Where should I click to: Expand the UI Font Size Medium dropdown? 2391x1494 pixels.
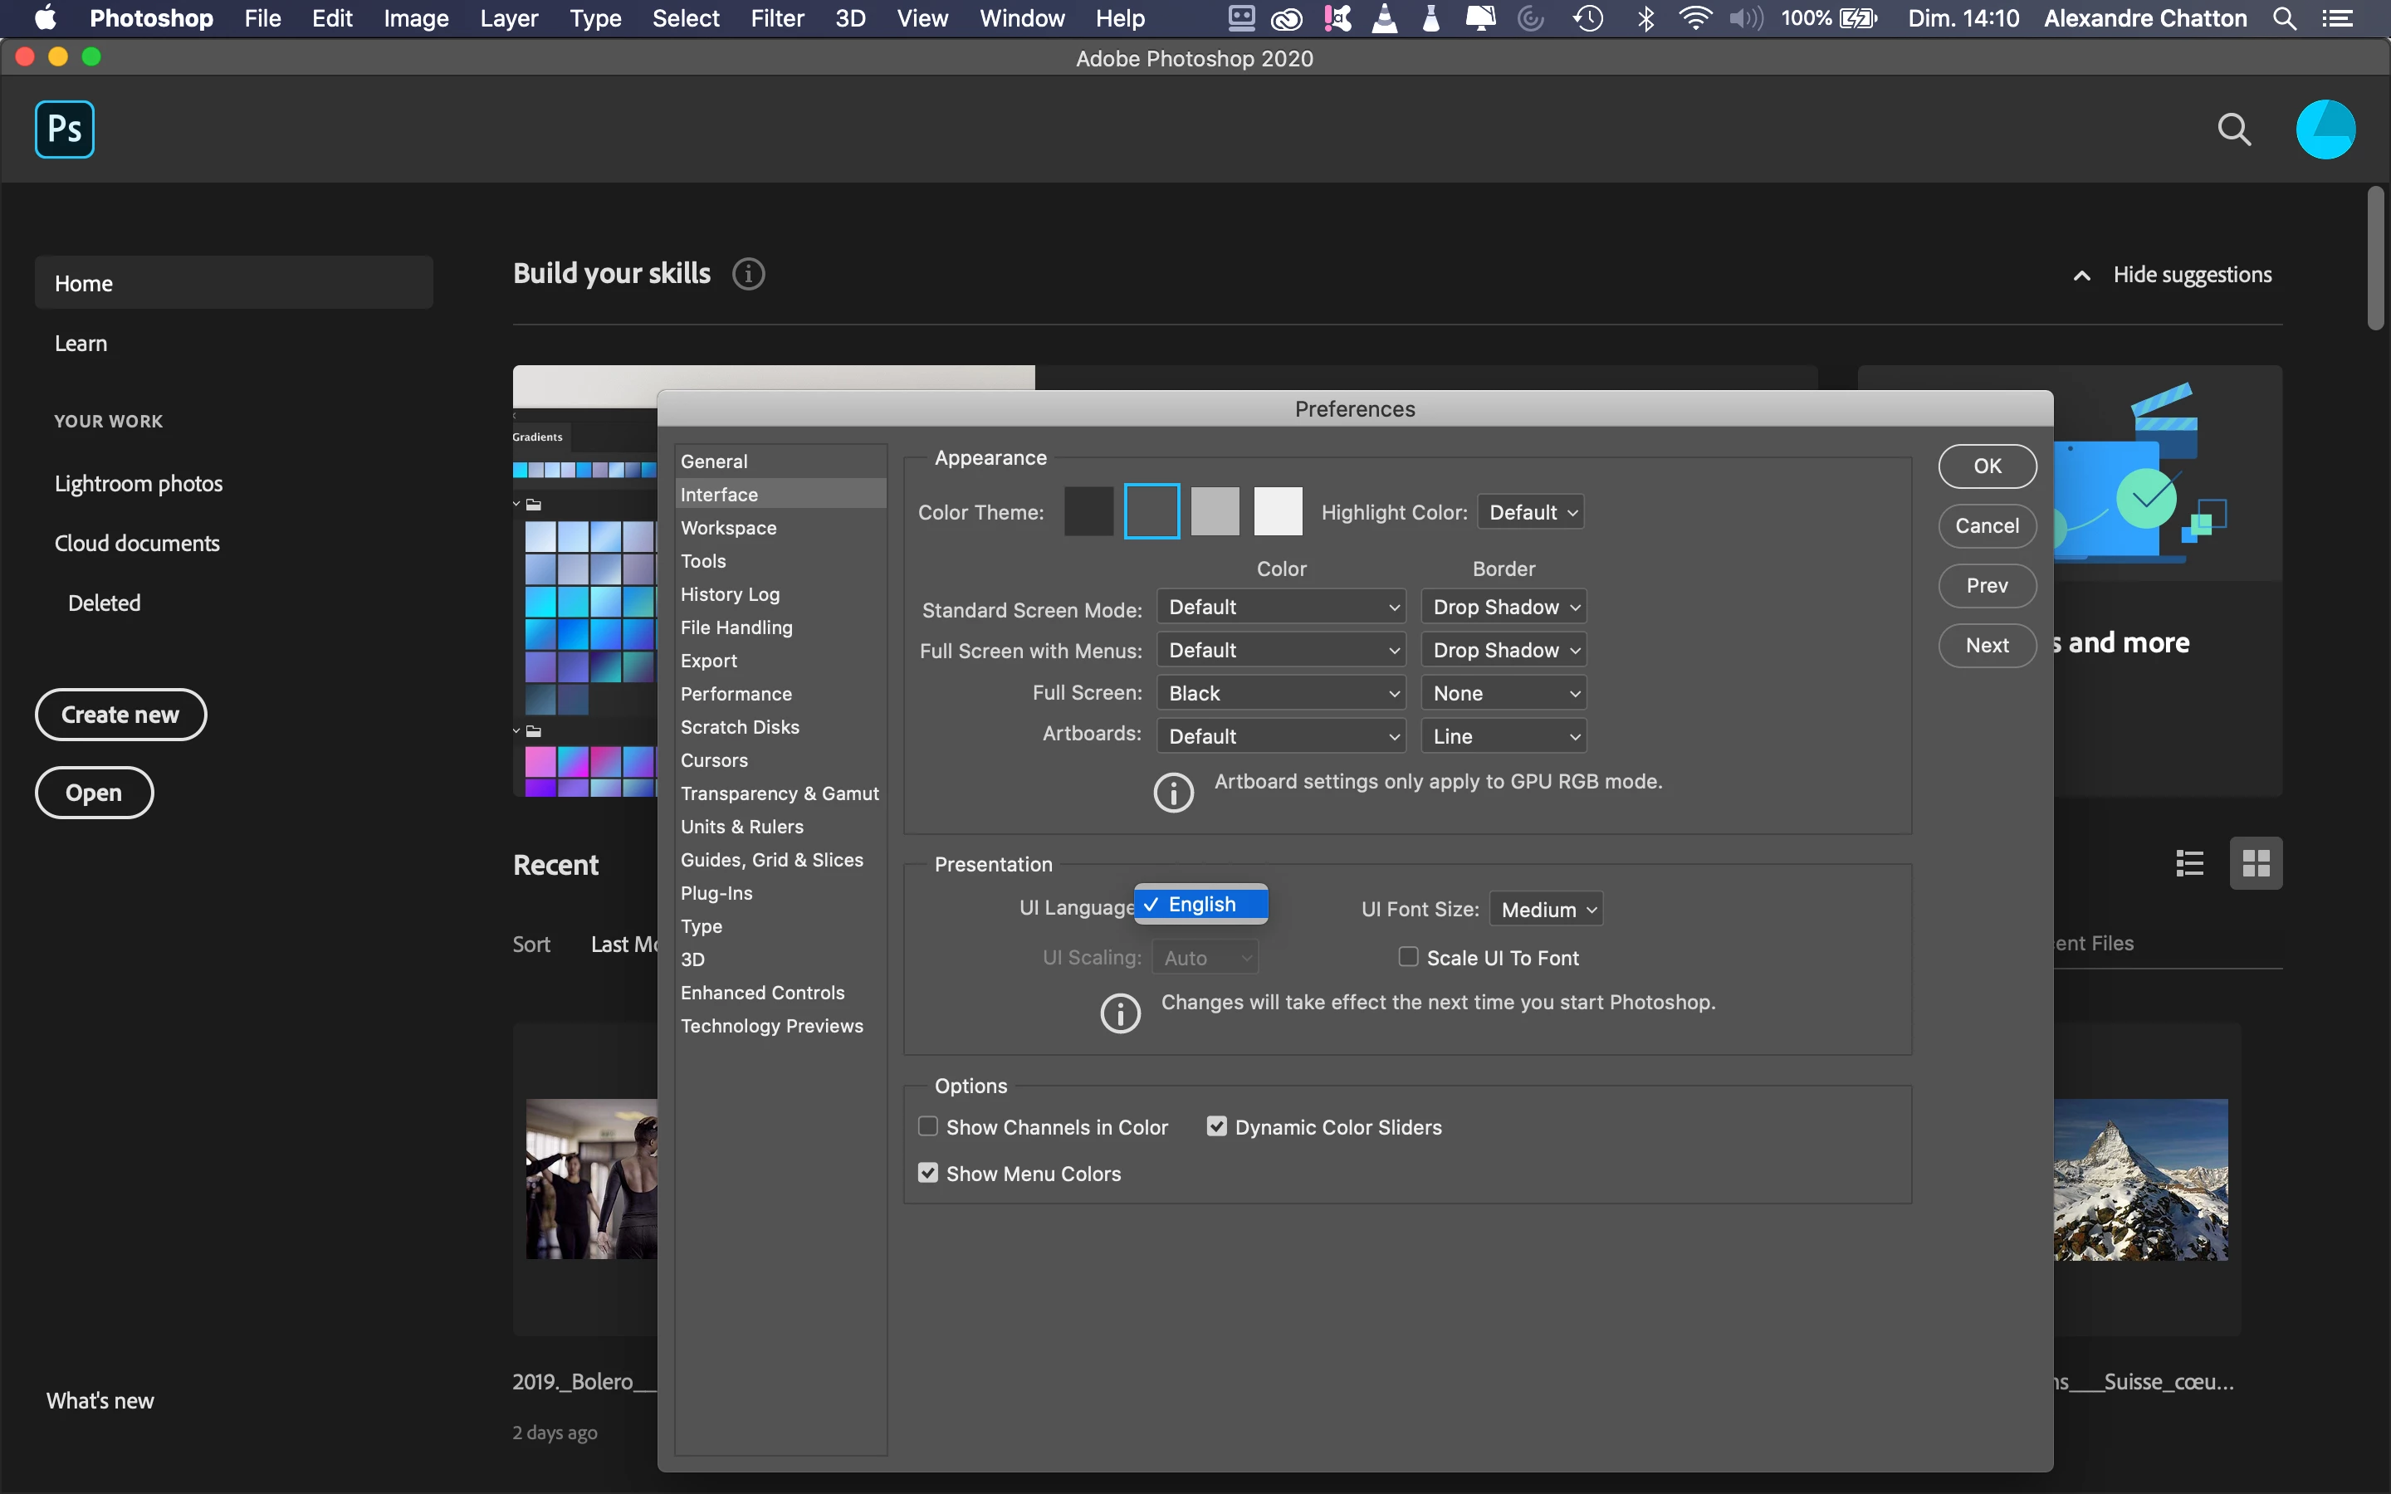(x=1545, y=909)
